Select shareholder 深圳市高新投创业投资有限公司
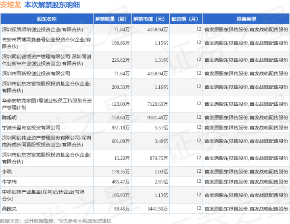Image resolution: width=290 pixels, height=224 pixels. (x=36, y=73)
